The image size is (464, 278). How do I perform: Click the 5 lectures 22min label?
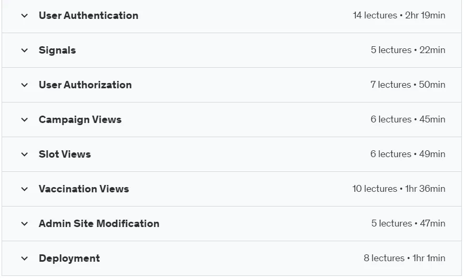(408, 50)
